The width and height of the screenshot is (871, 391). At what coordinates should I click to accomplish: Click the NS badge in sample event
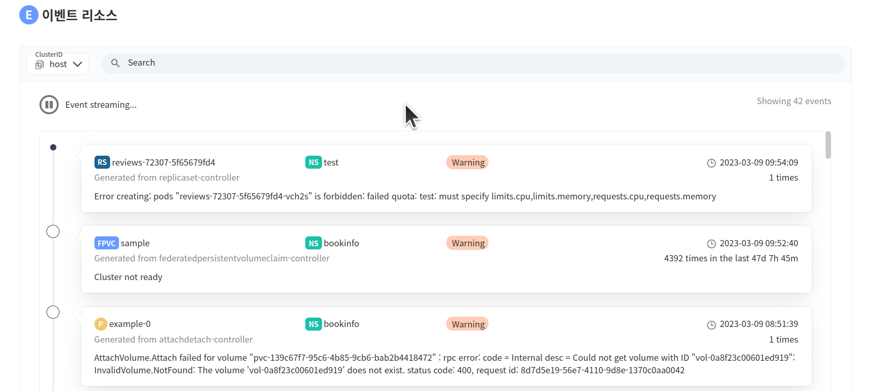click(x=313, y=243)
